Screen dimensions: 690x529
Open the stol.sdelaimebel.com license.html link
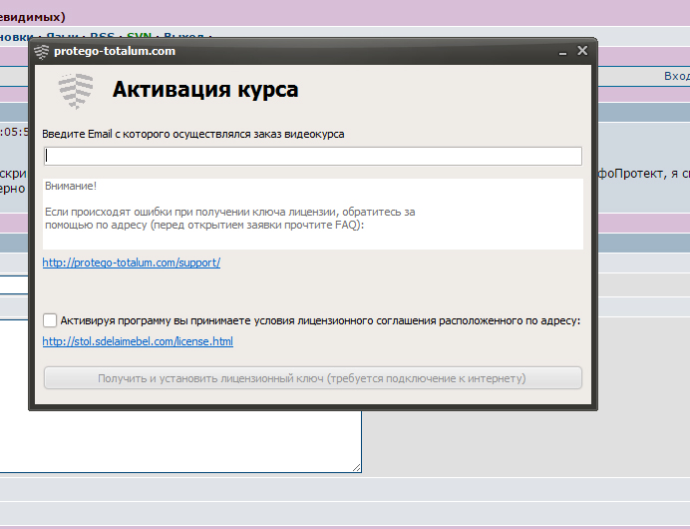pyautogui.click(x=138, y=341)
